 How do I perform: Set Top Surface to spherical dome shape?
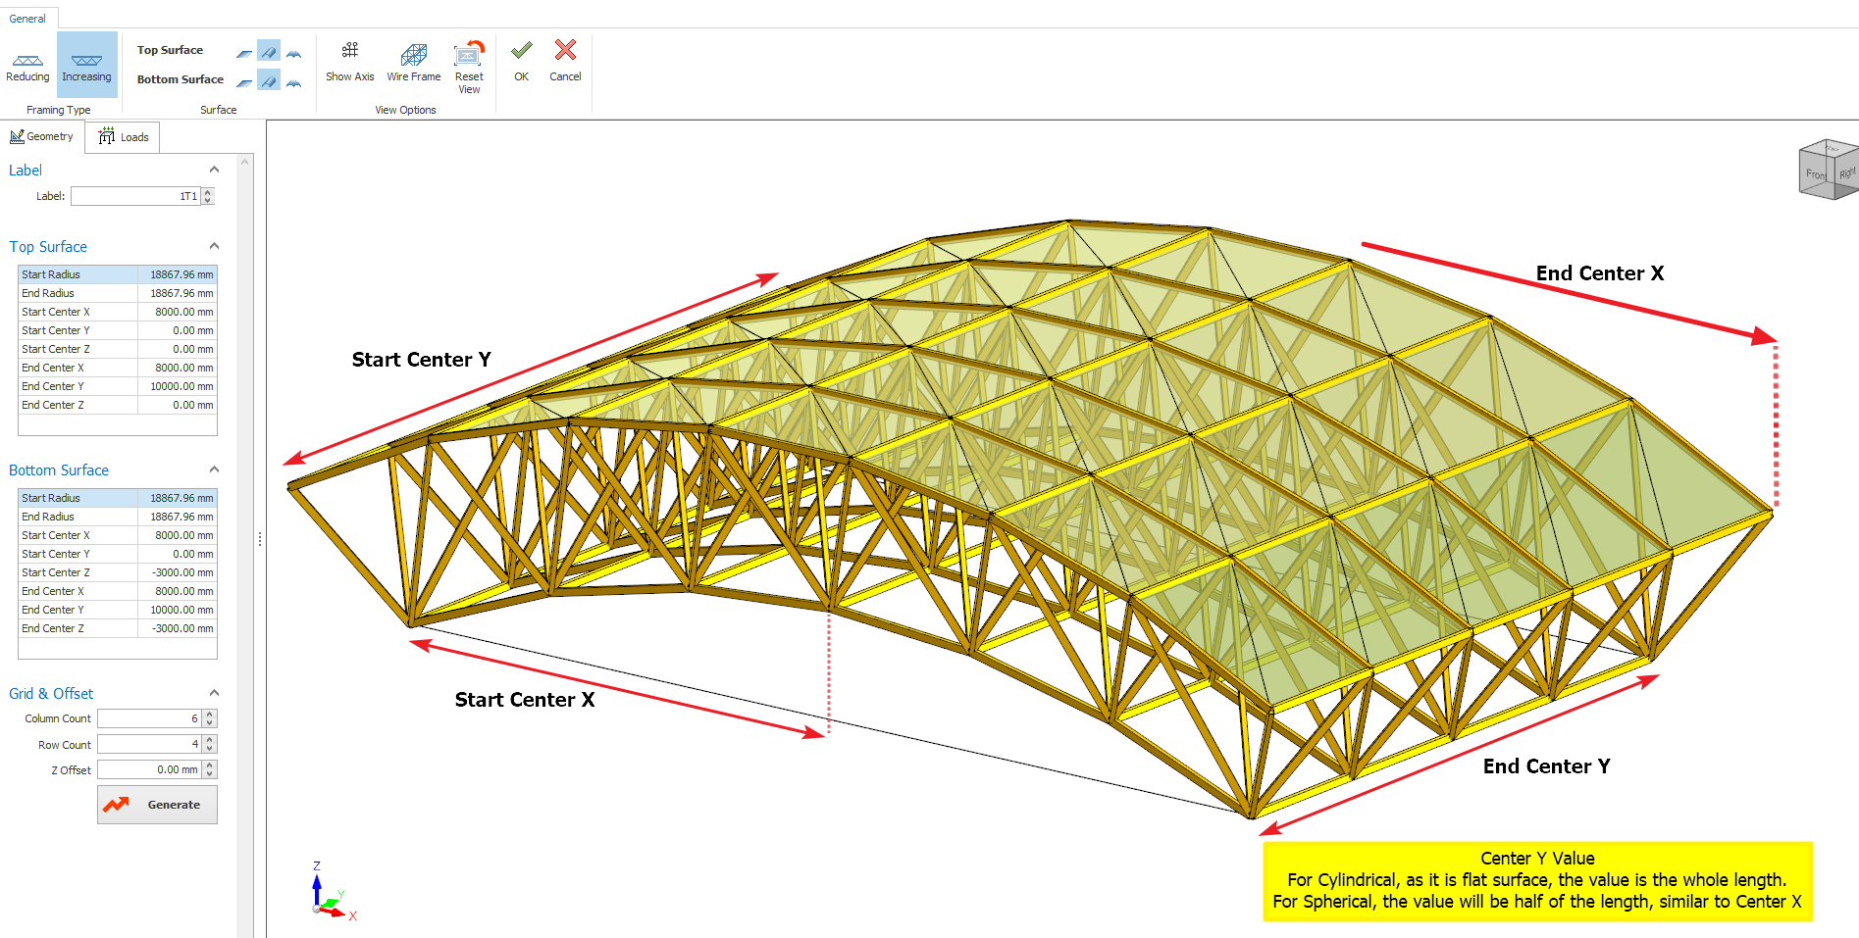click(x=293, y=51)
